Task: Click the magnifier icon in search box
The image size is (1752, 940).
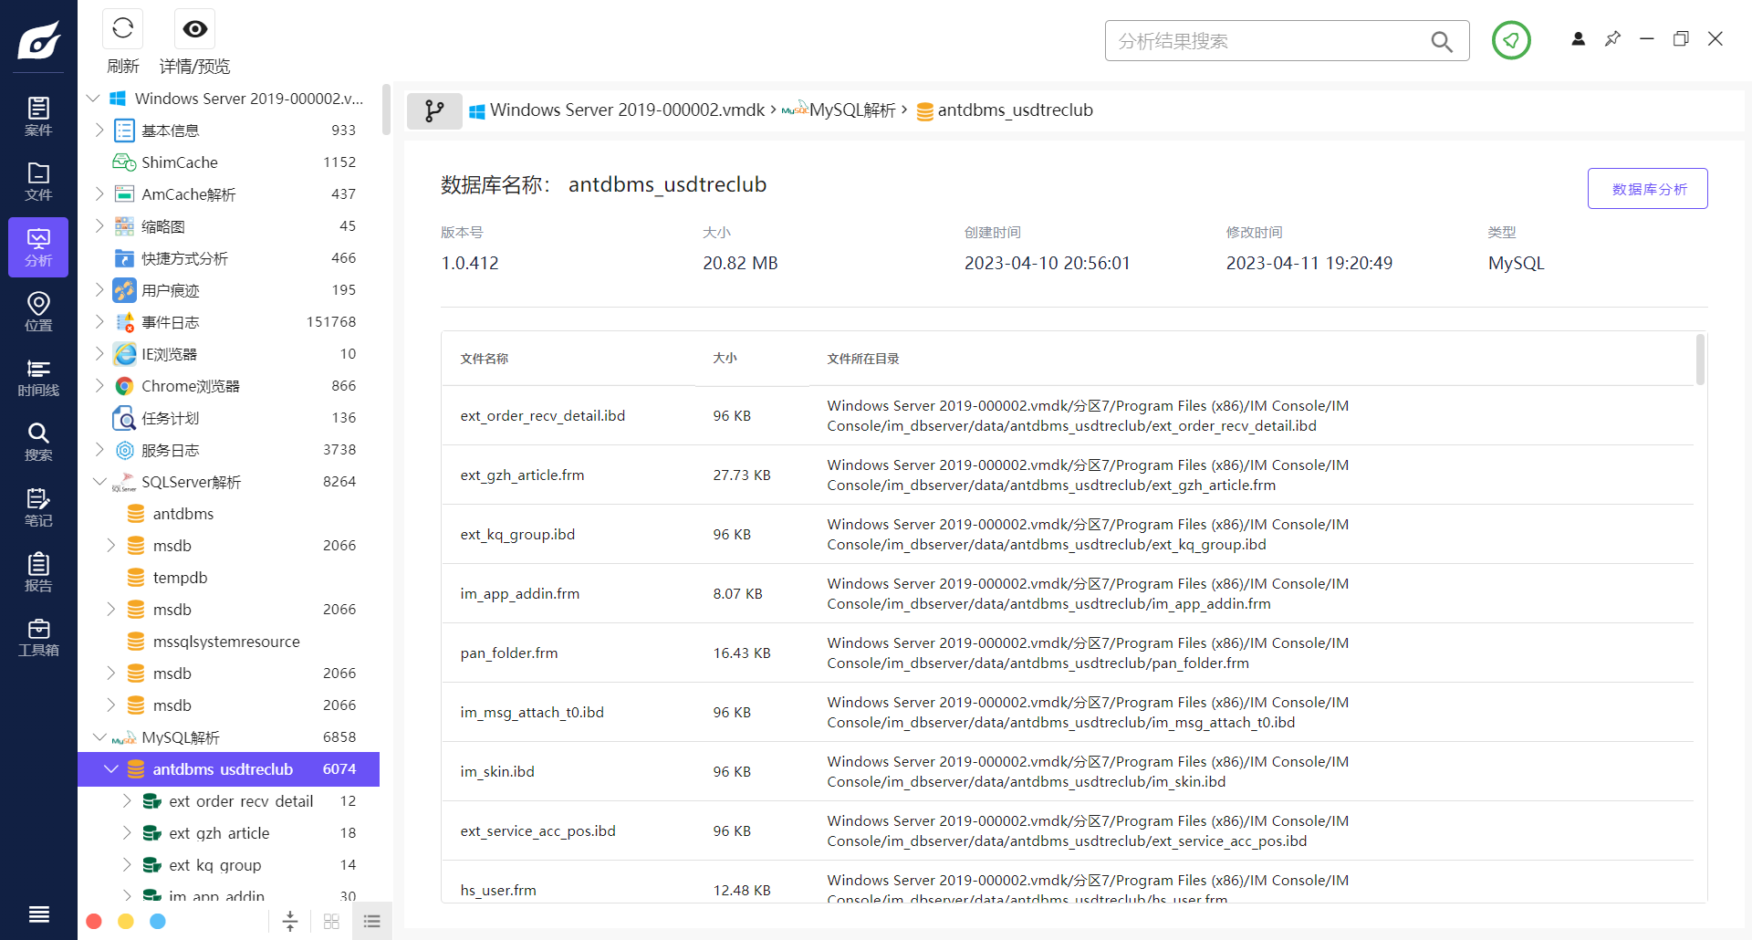Action: coord(1442,41)
